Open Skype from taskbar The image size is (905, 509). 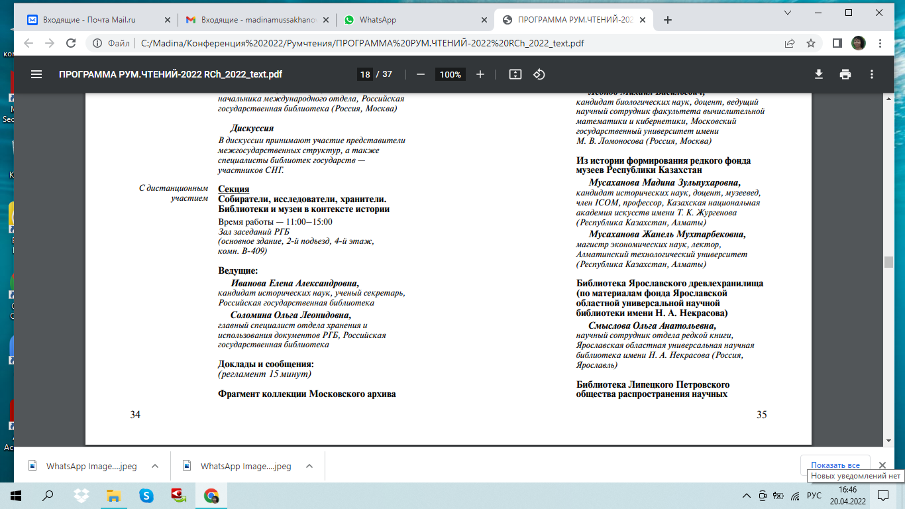click(146, 495)
